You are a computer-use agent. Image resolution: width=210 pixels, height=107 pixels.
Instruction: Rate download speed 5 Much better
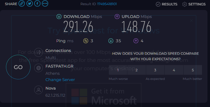(x=193, y=70)
